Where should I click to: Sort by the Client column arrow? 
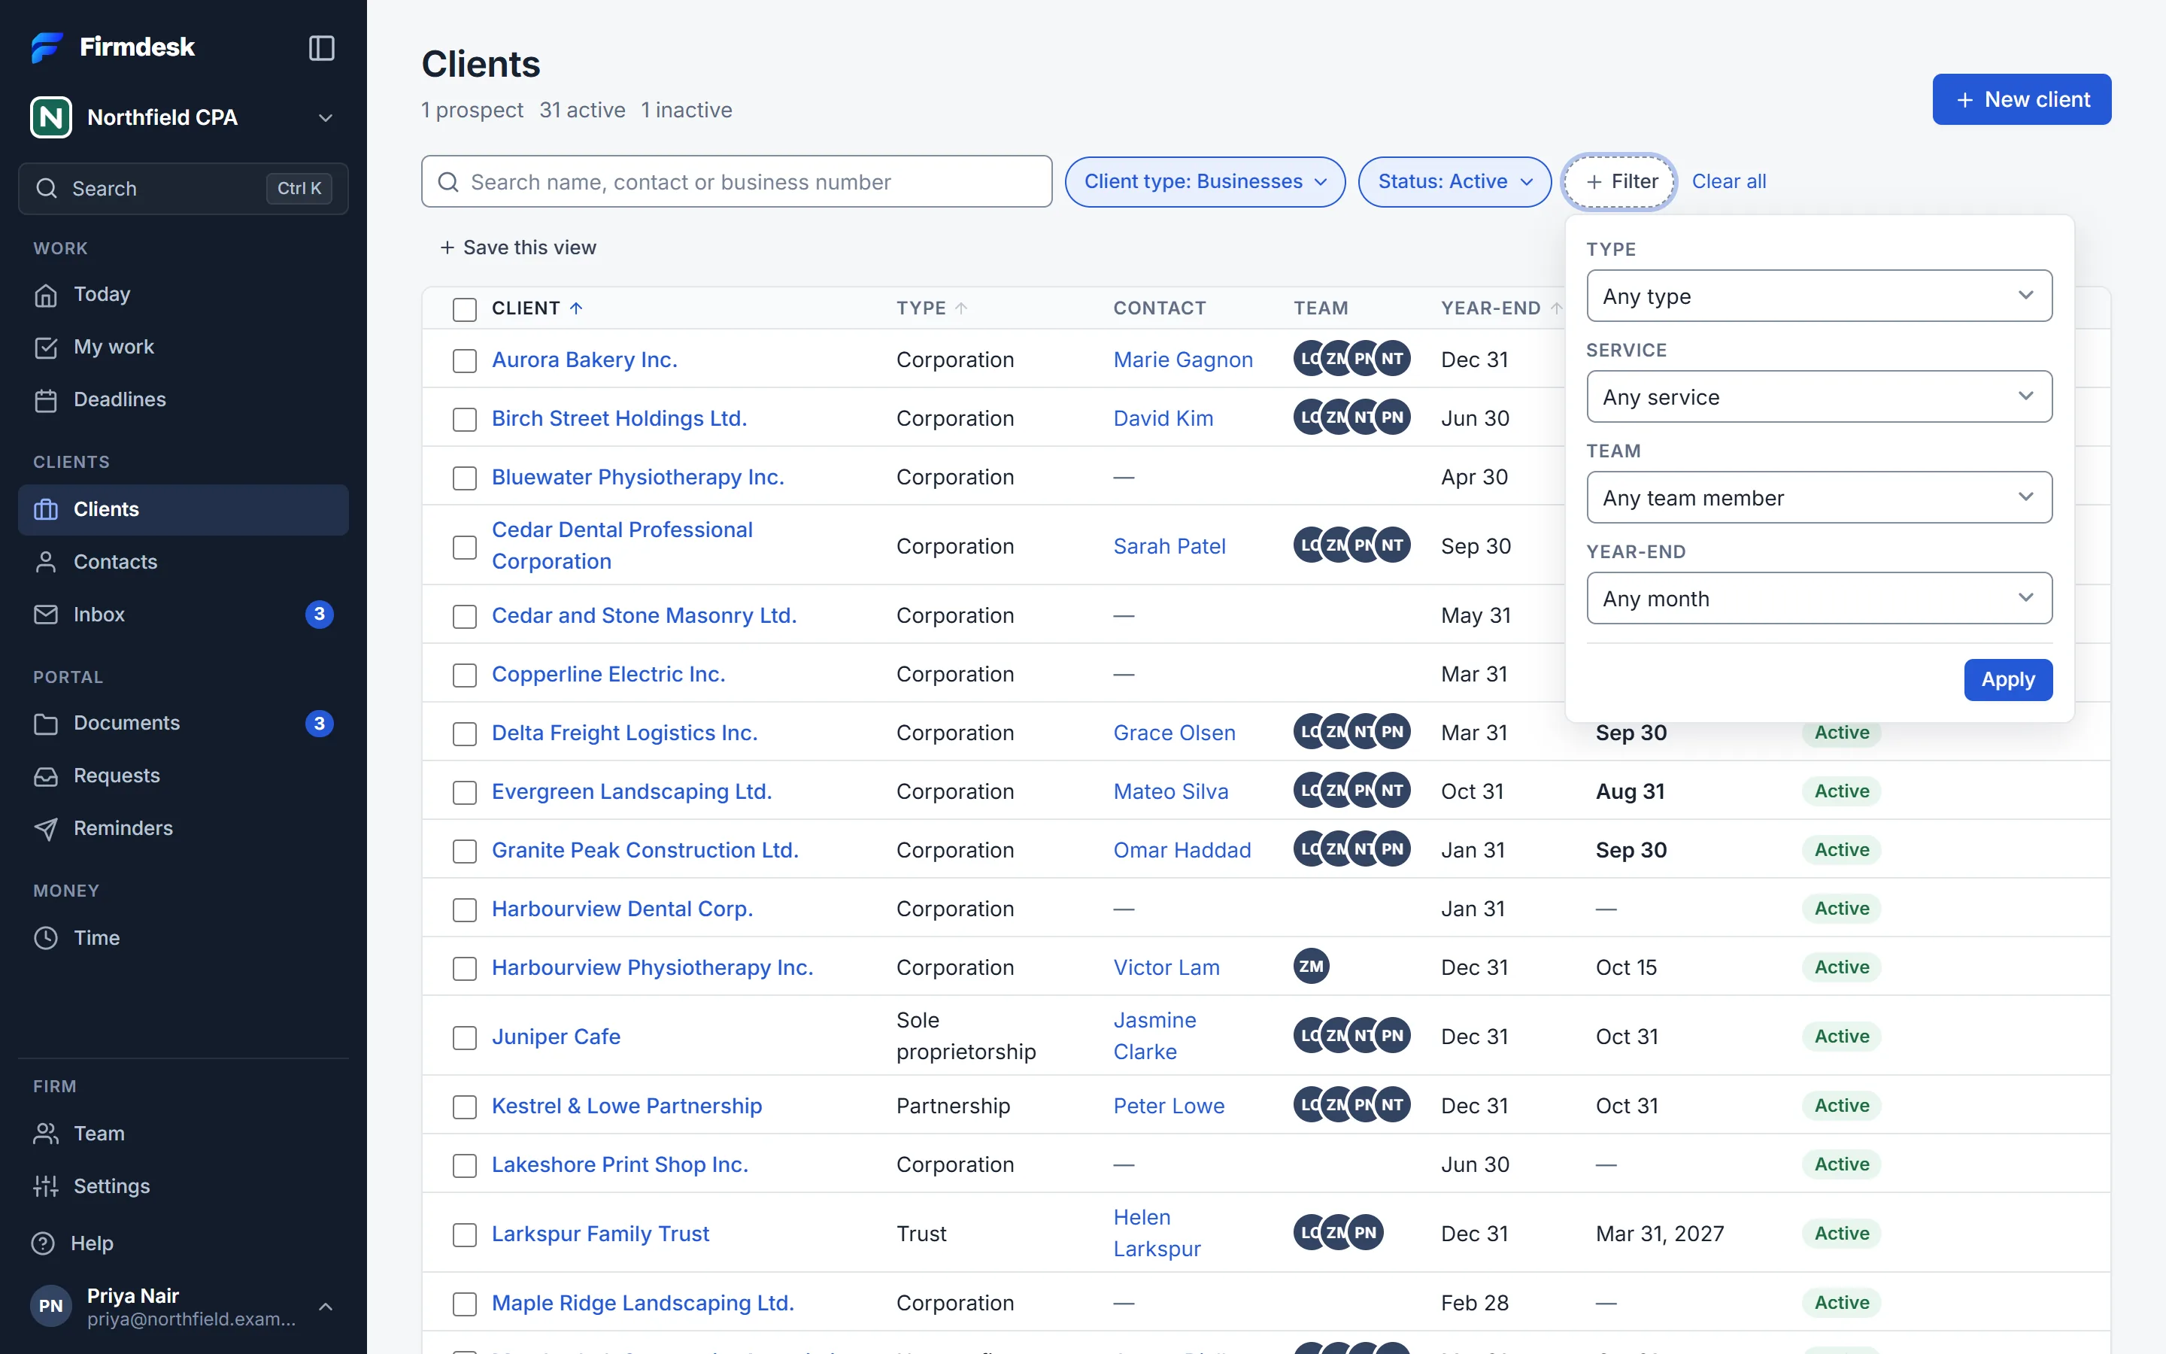(x=576, y=309)
